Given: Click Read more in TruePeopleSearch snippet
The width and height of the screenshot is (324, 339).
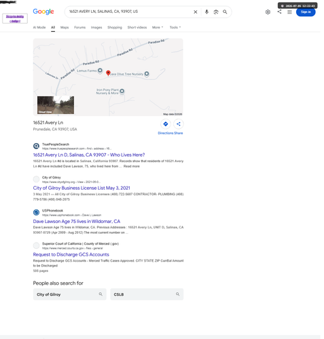Looking at the screenshot, I should tap(132, 166).
